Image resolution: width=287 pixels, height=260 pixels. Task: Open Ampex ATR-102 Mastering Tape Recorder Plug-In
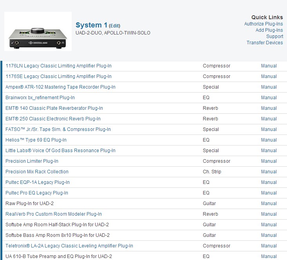click(60, 87)
